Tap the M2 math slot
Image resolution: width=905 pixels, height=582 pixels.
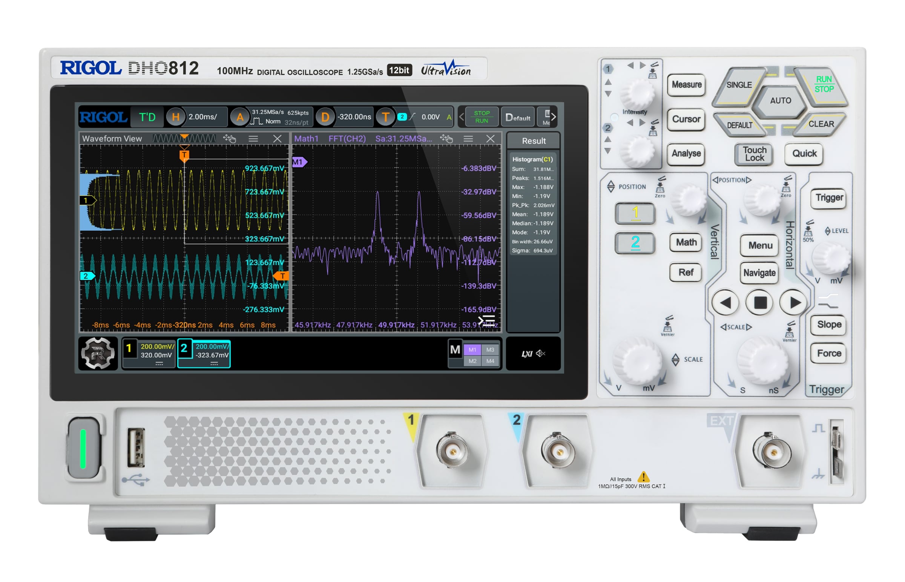(x=472, y=361)
